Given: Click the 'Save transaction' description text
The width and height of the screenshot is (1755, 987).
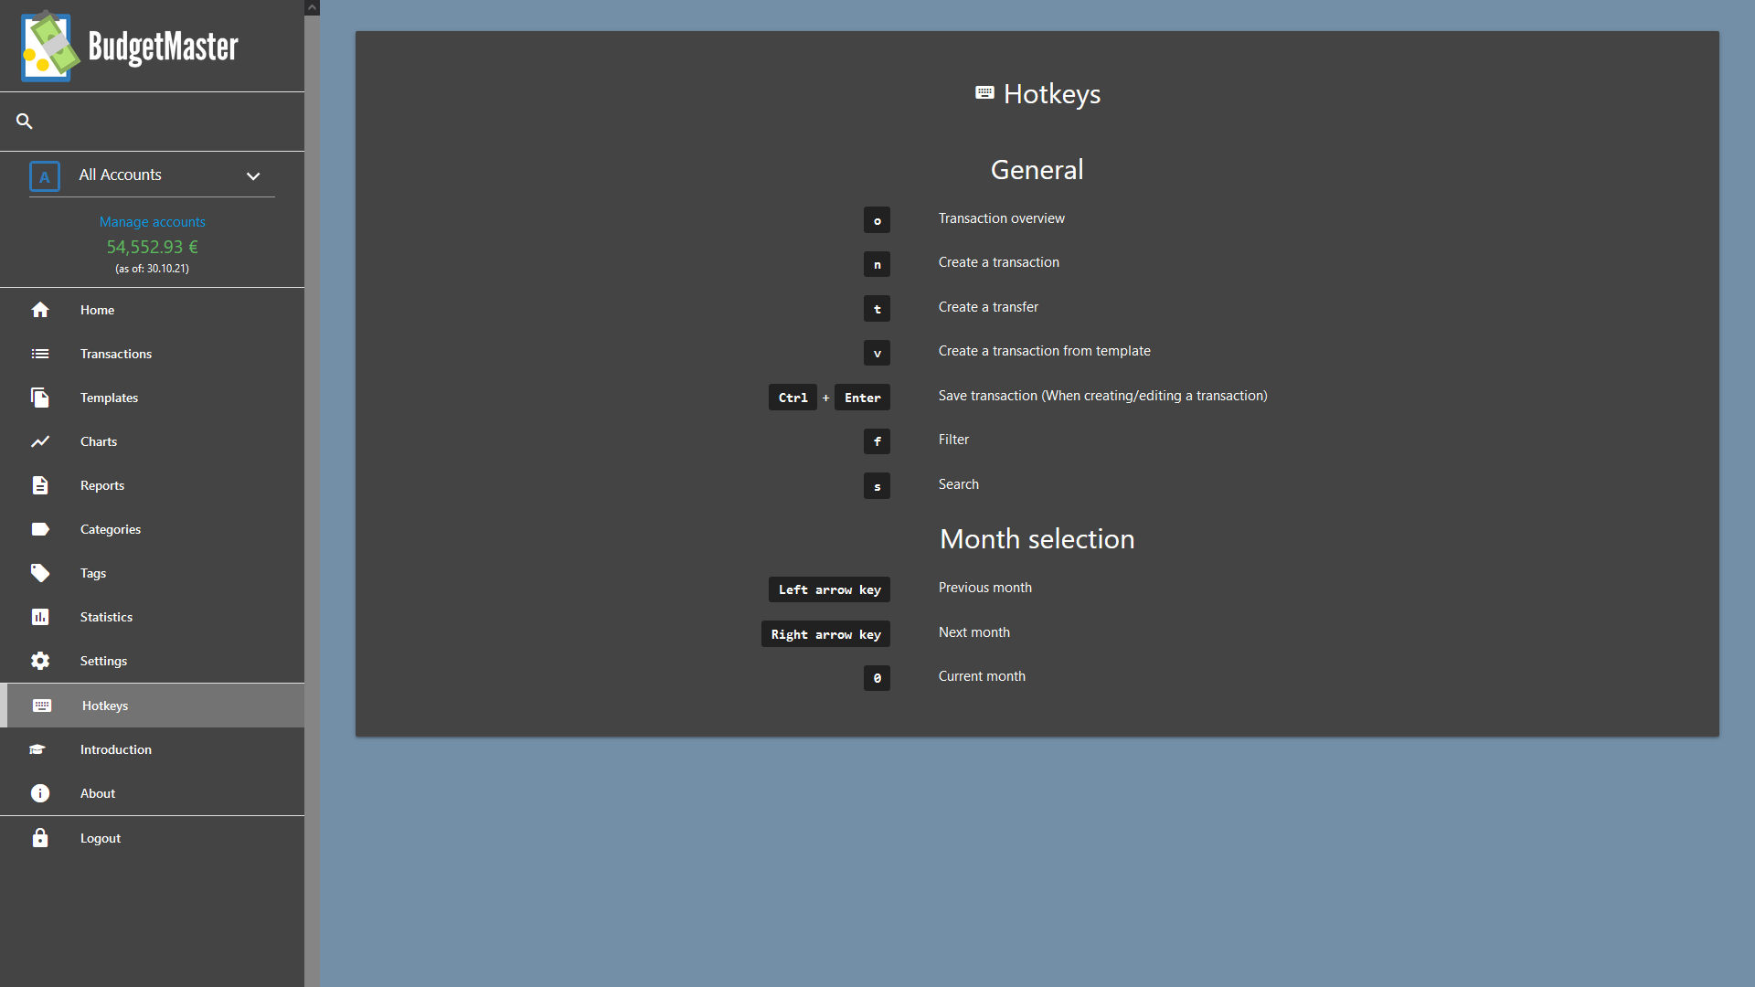Looking at the screenshot, I should pos(1102,396).
